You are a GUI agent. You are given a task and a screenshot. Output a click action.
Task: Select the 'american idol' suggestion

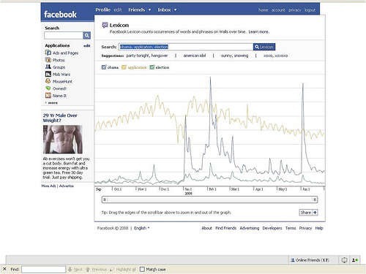[195, 56]
